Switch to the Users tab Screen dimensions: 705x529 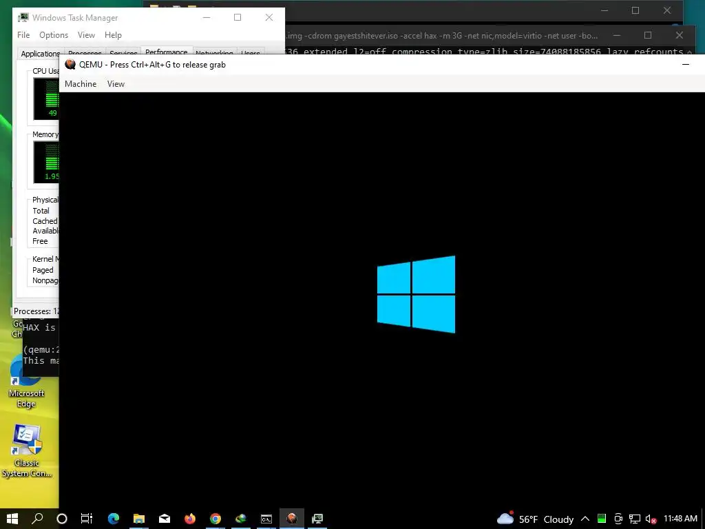[x=251, y=54]
